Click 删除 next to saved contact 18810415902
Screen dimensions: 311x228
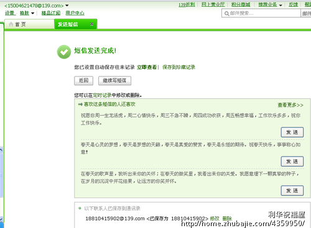pyautogui.click(x=227, y=219)
